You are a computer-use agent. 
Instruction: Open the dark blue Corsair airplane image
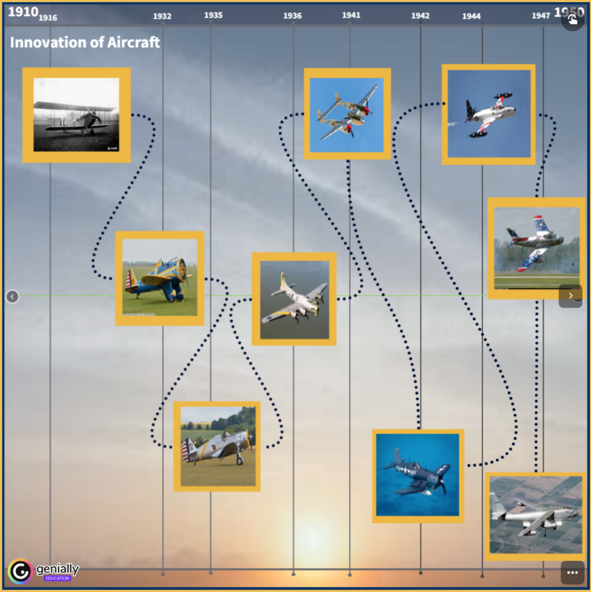[418, 475]
